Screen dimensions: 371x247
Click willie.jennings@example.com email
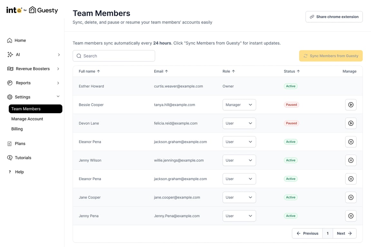point(179,160)
